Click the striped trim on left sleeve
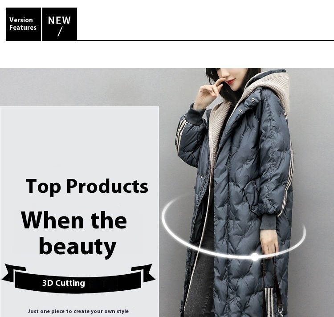This screenshot has width=334, height=317. click(x=181, y=133)
